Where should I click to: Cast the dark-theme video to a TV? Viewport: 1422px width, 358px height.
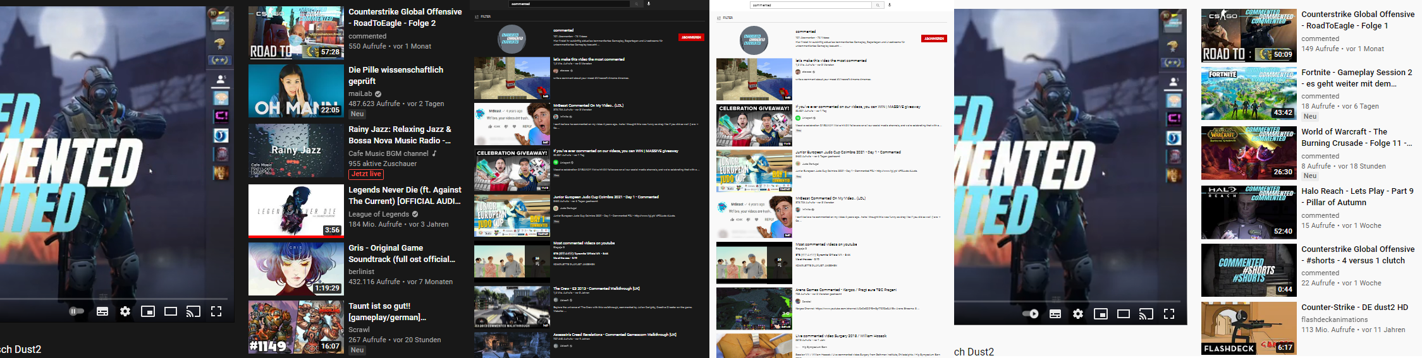[x=193, y=311]
